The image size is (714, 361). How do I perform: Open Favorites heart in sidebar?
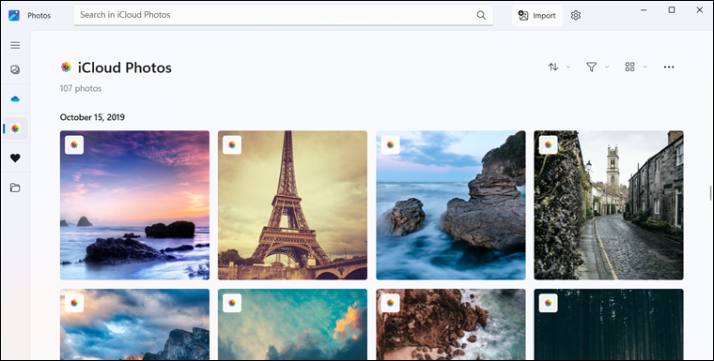click(15, 158)
